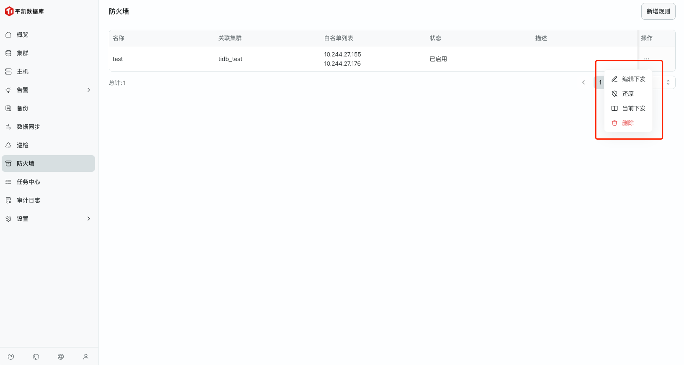Click the 平凯数据库 logo
This screenshot has width=684, height=365.
click(x=24, y=11)
